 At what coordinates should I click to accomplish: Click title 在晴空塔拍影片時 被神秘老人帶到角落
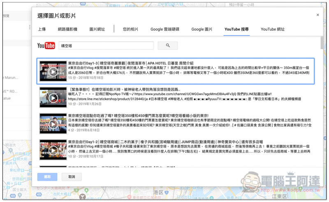(124, 89)
